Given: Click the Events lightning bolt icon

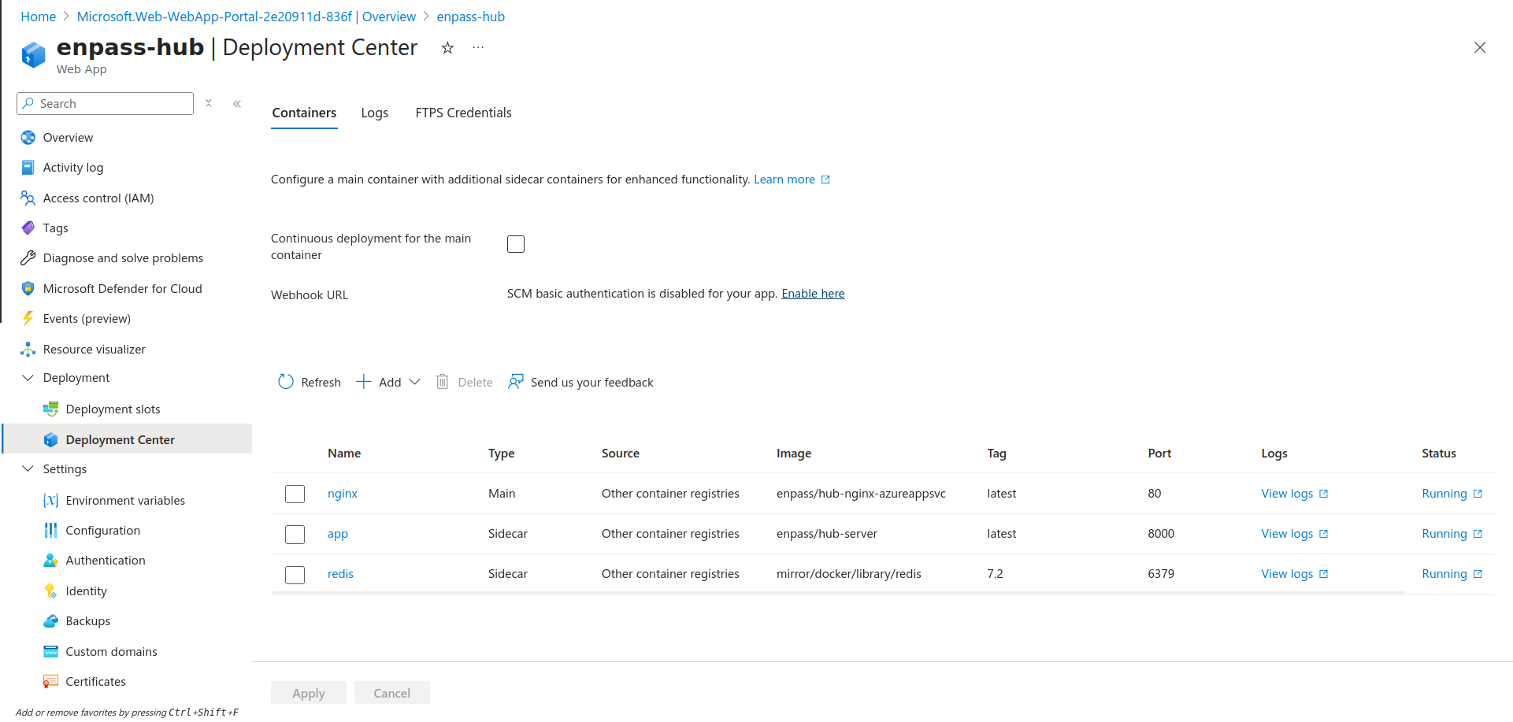Looking at the screenshot, I should click(x=28, y=319).
